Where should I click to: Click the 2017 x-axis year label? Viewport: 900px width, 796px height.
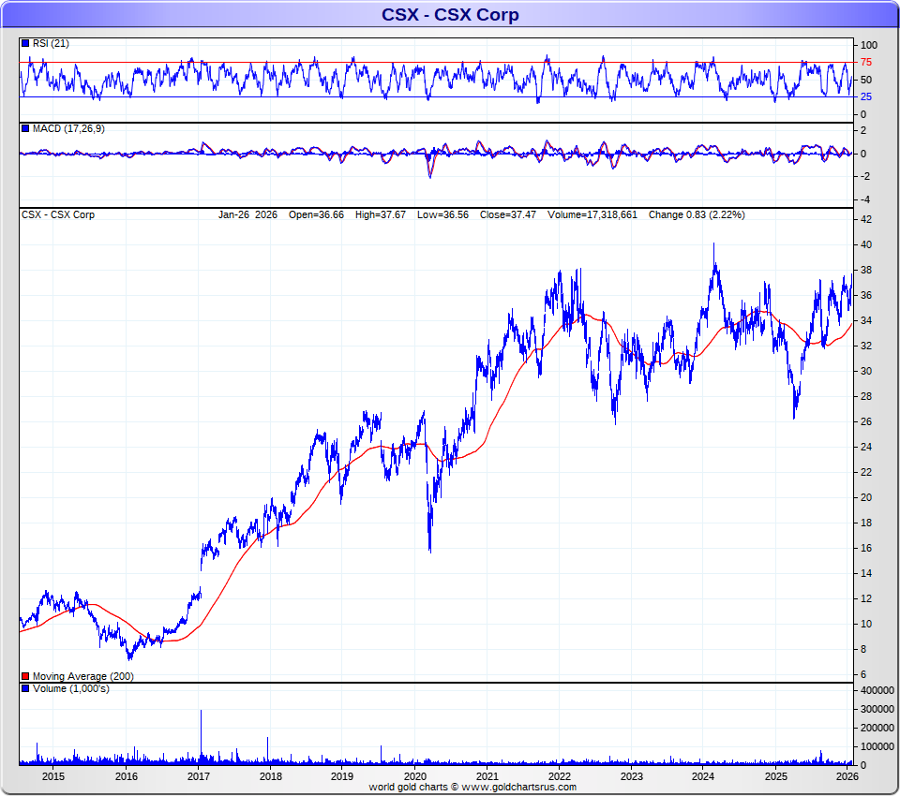(x=199, y=776)
